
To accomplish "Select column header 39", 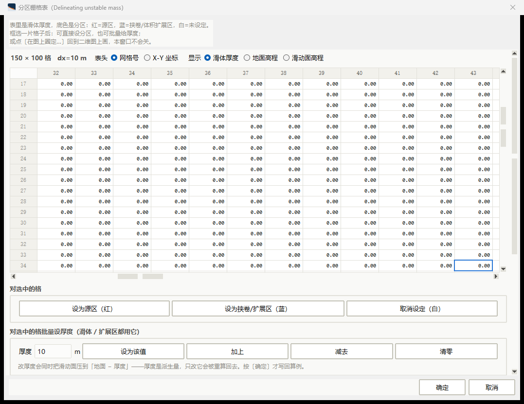I will 322,73.
